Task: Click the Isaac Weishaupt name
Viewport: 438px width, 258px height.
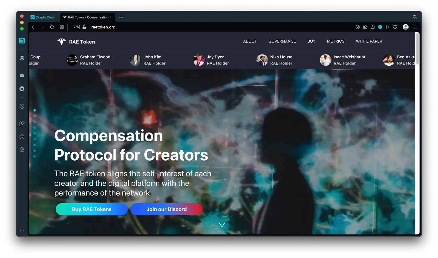Action: 349,57
